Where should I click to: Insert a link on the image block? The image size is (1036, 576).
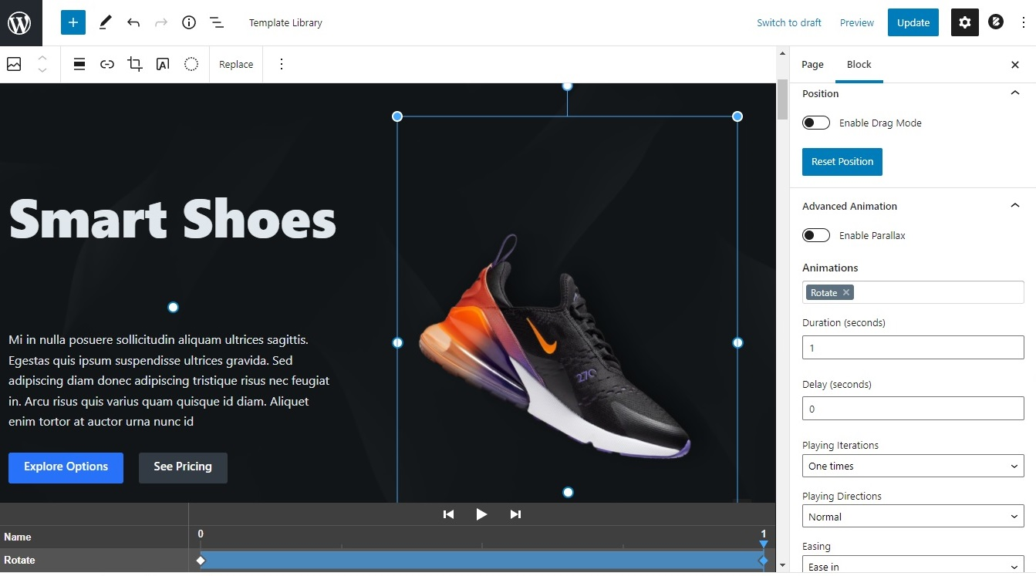click(x=106, y=64)
